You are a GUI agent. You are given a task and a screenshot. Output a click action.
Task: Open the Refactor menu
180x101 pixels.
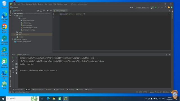click(40, 4)
